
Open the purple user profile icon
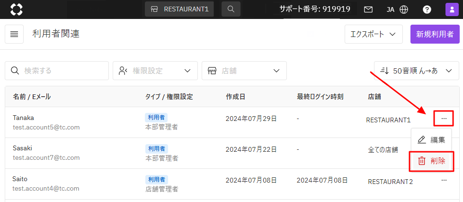(x=451, y=9)
